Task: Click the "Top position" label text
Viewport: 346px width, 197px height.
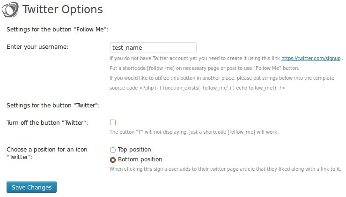Action: coord(134,150)
